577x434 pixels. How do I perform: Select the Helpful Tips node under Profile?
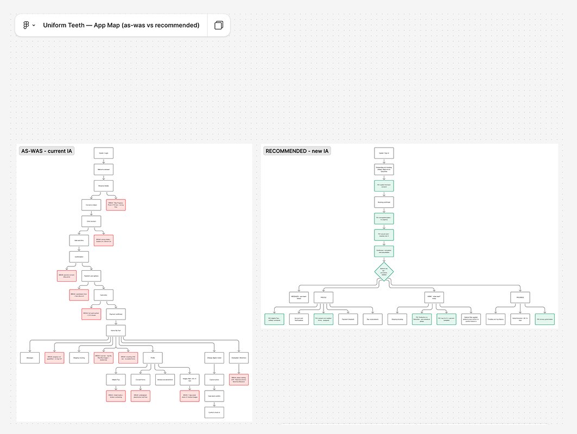116,380
